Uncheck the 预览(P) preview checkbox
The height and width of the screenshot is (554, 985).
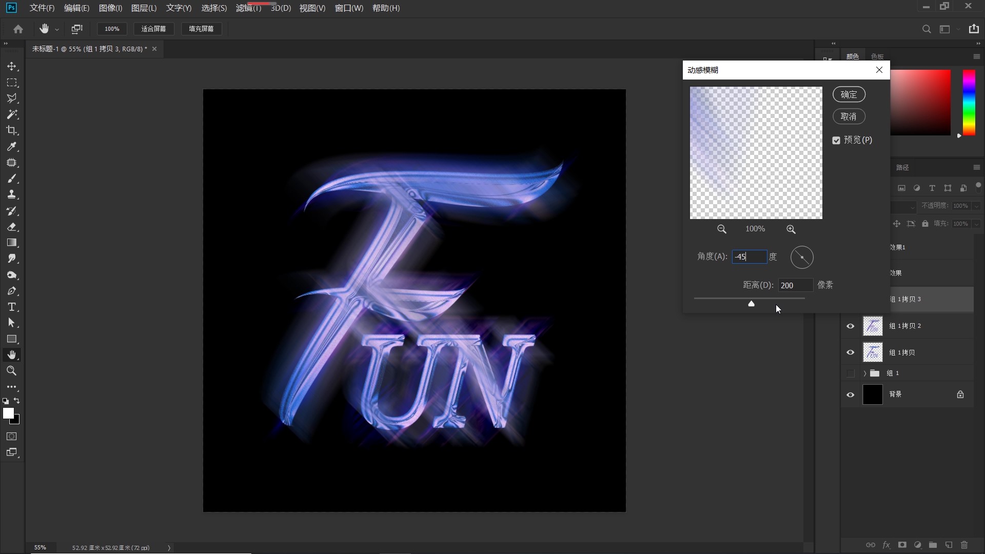pos(836,141)
